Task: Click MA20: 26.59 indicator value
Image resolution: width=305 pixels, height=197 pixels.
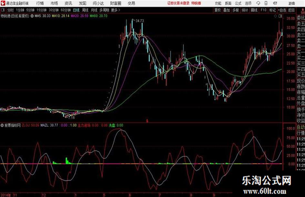Action: coord(79,16)
